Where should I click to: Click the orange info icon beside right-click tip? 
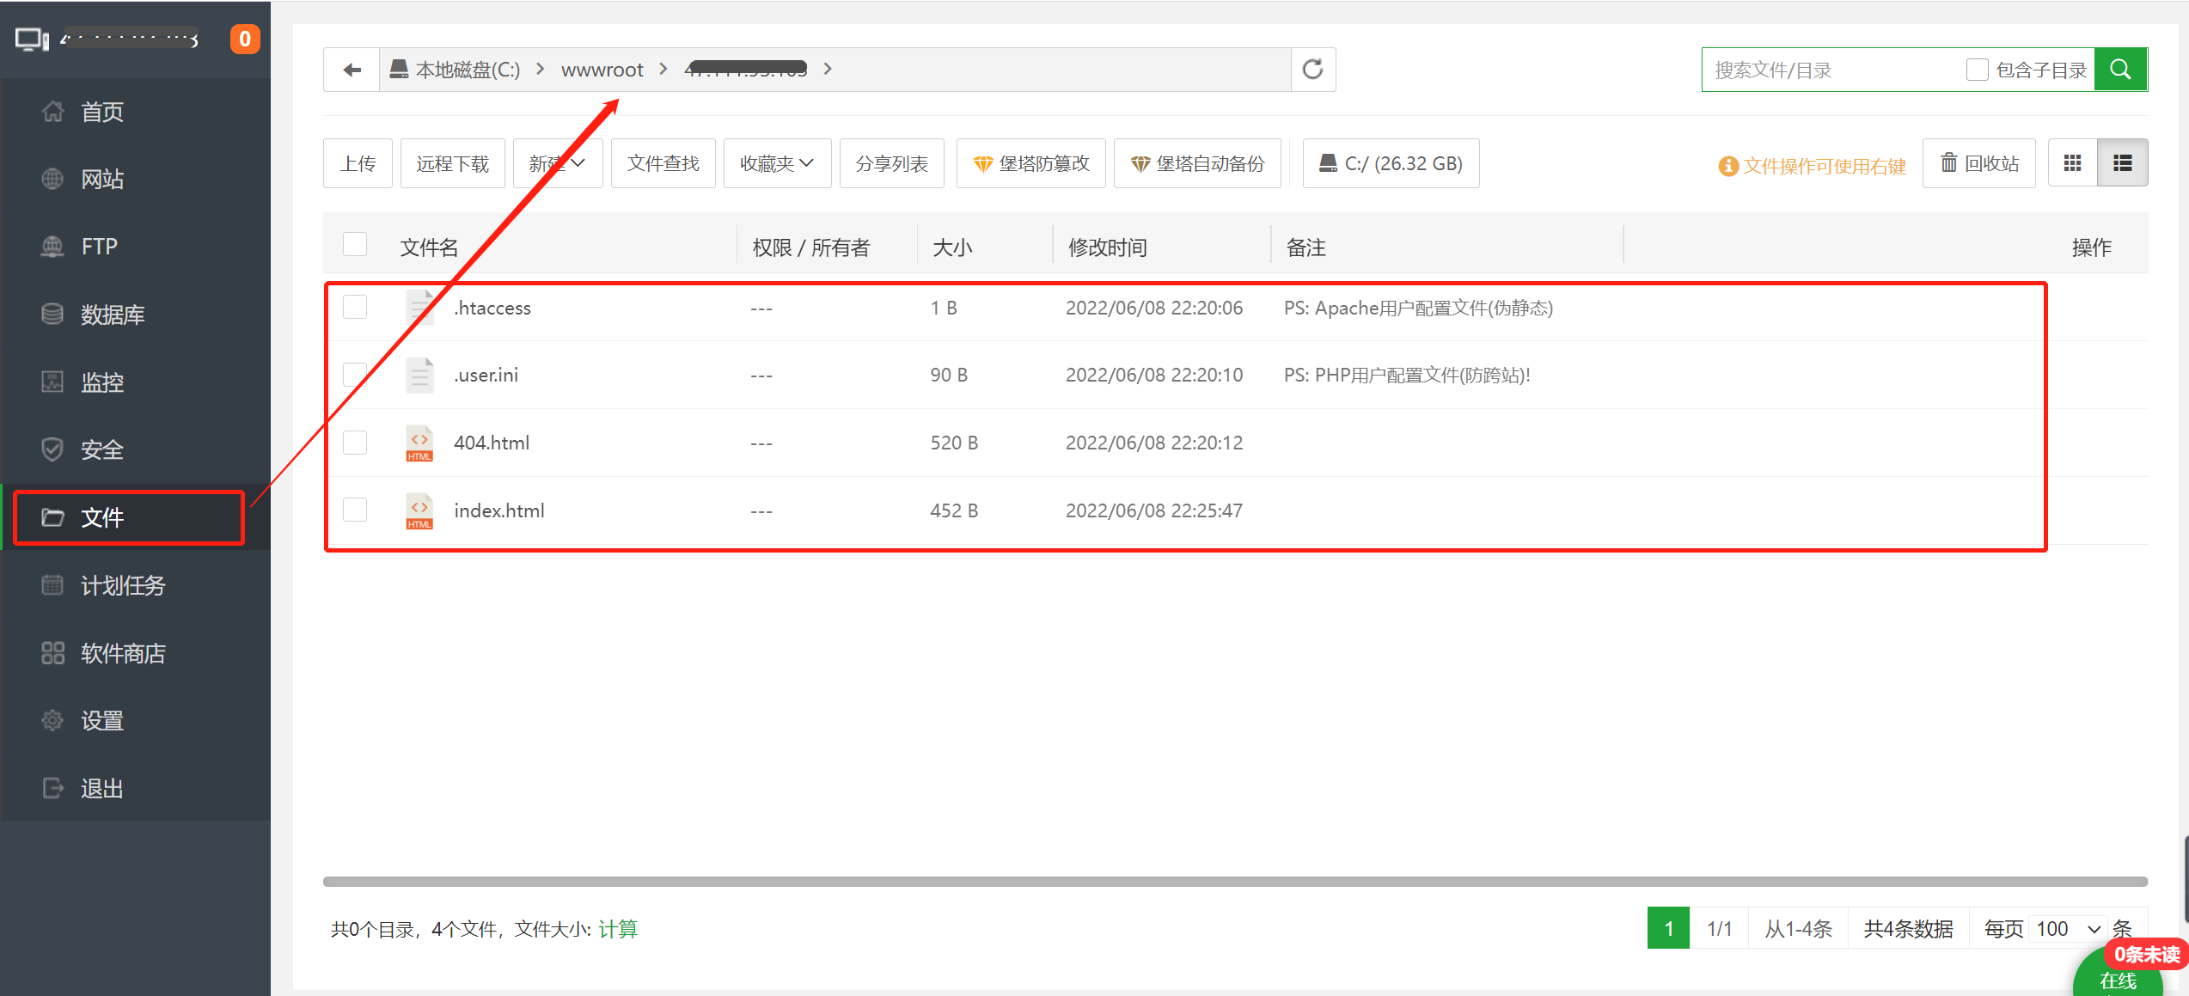point(1727,166)
